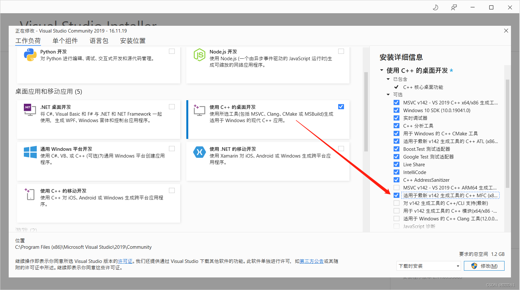
Task: Click the .NET desktop development icon
Action: tap(30, 110)
